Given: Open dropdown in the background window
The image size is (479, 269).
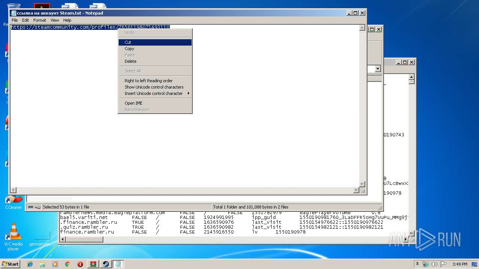Looking at the screenshot, I should pyautogui.click(x=378, y=69).
